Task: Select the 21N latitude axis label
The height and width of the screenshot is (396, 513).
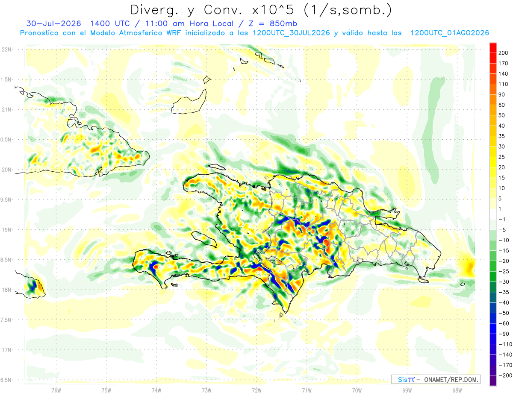Action: click(x=7, y=109)
